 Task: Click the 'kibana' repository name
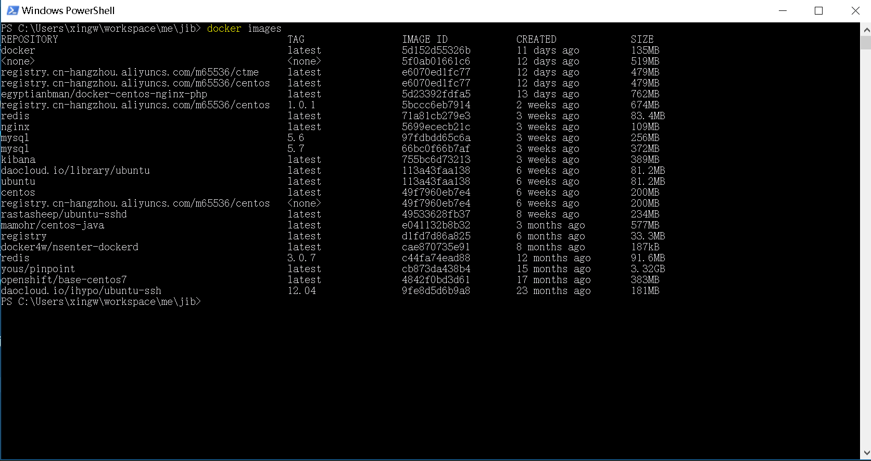click(18, 160)
